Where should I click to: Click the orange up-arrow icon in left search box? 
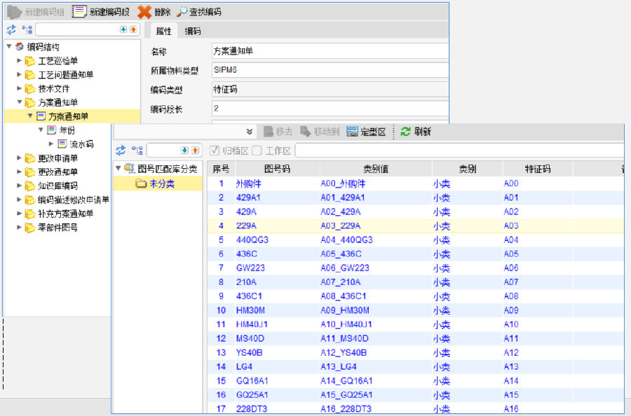133,30
